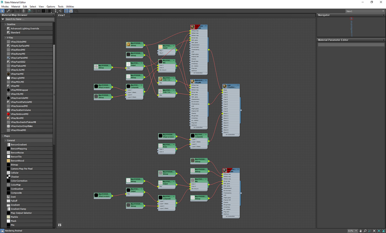
Task: Open the Modes menu
Action: [5, 7]
